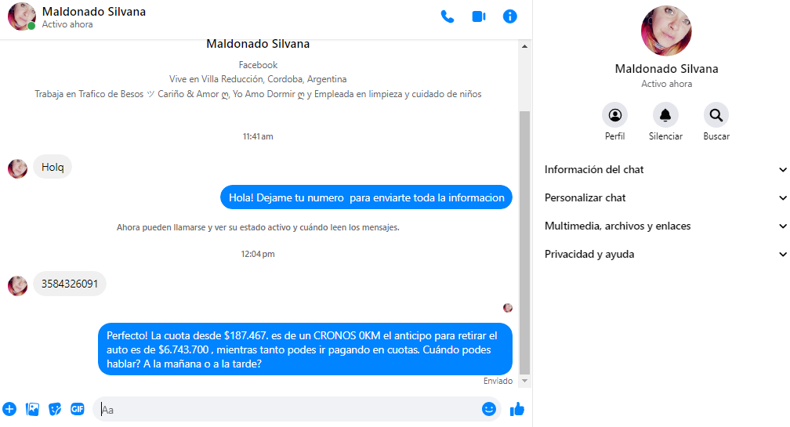The height and width of the screenshot is (427, 790).
Task: Expand Multimedia, archivos y enlaces section
Action: (x=665, y=226)
